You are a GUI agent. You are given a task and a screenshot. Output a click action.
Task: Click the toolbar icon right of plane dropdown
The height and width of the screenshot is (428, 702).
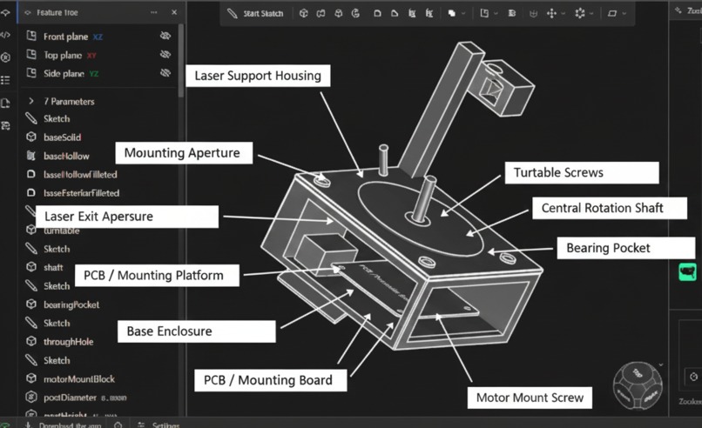[x=512, y=13]
